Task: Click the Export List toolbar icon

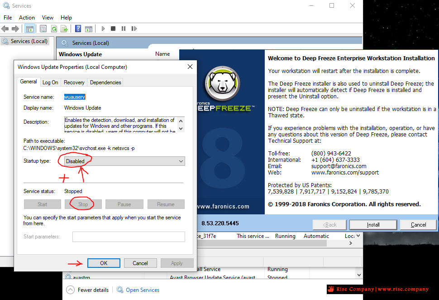Action: point(64,29)
